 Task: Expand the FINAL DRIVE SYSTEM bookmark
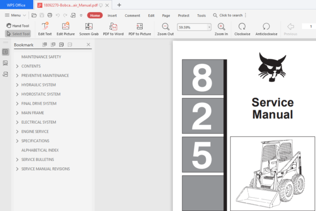pos(17,104)
